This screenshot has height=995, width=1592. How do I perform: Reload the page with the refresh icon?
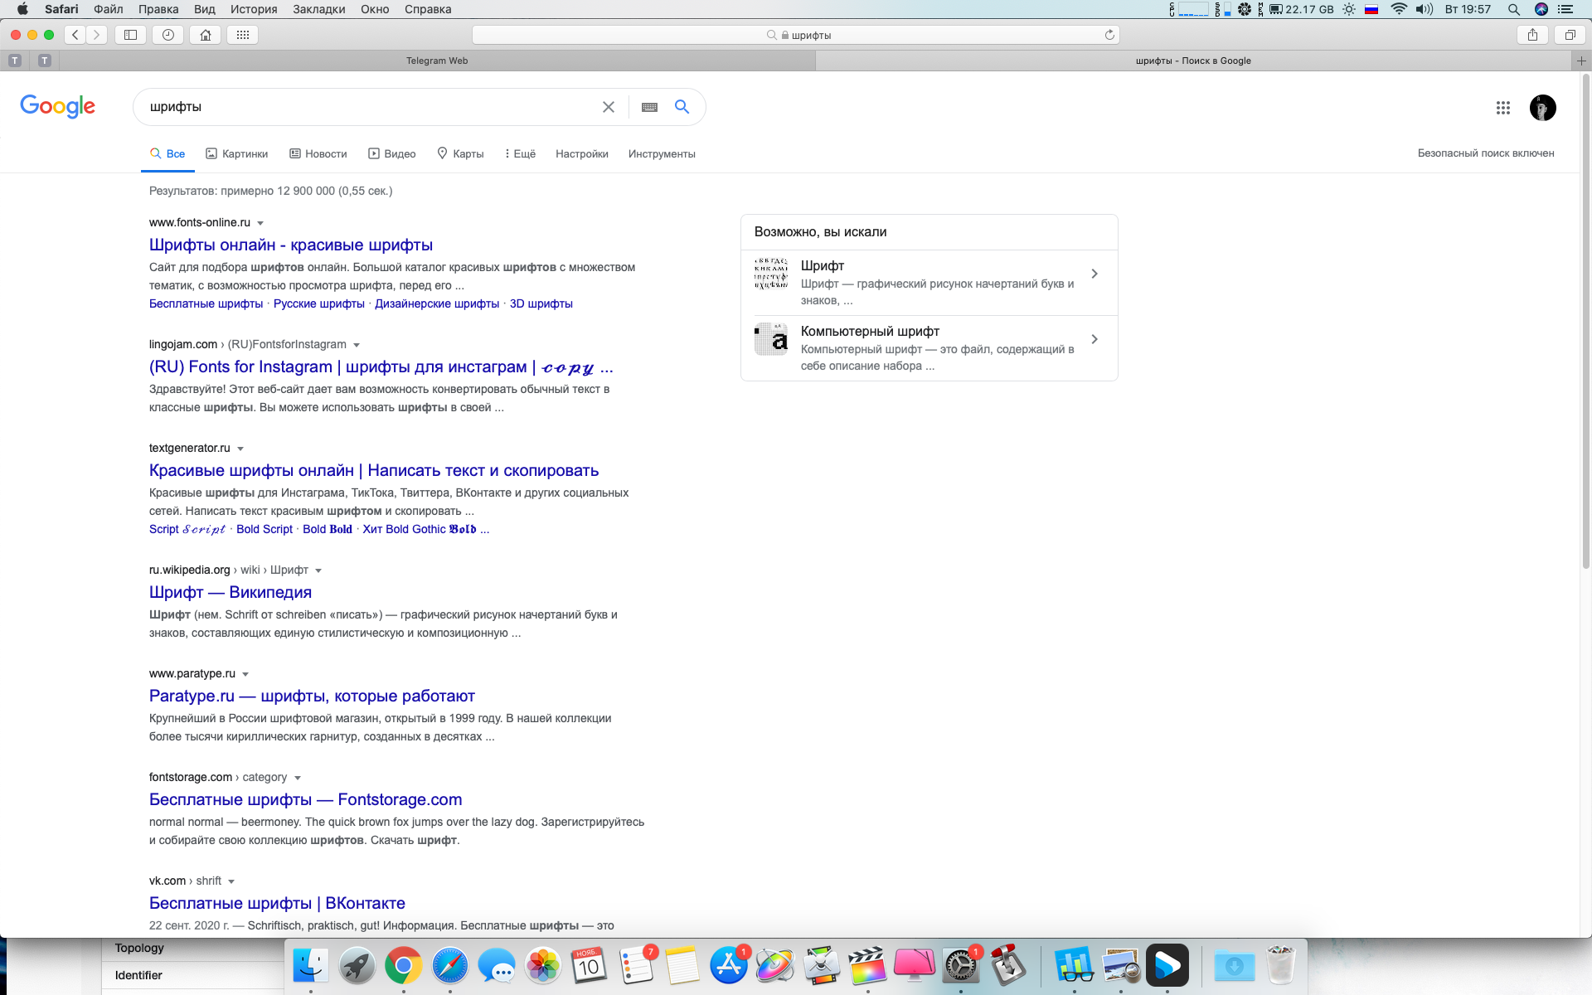pos(1109,35)
